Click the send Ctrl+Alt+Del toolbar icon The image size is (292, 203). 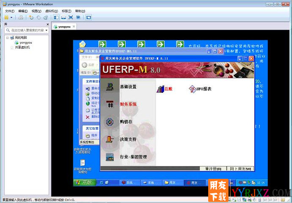pos(21,17)
